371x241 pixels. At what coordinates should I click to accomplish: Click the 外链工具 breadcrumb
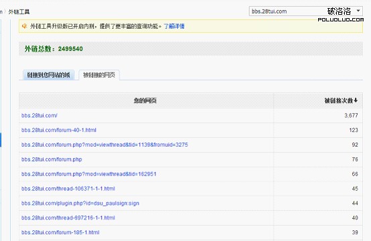coord(19,12)
